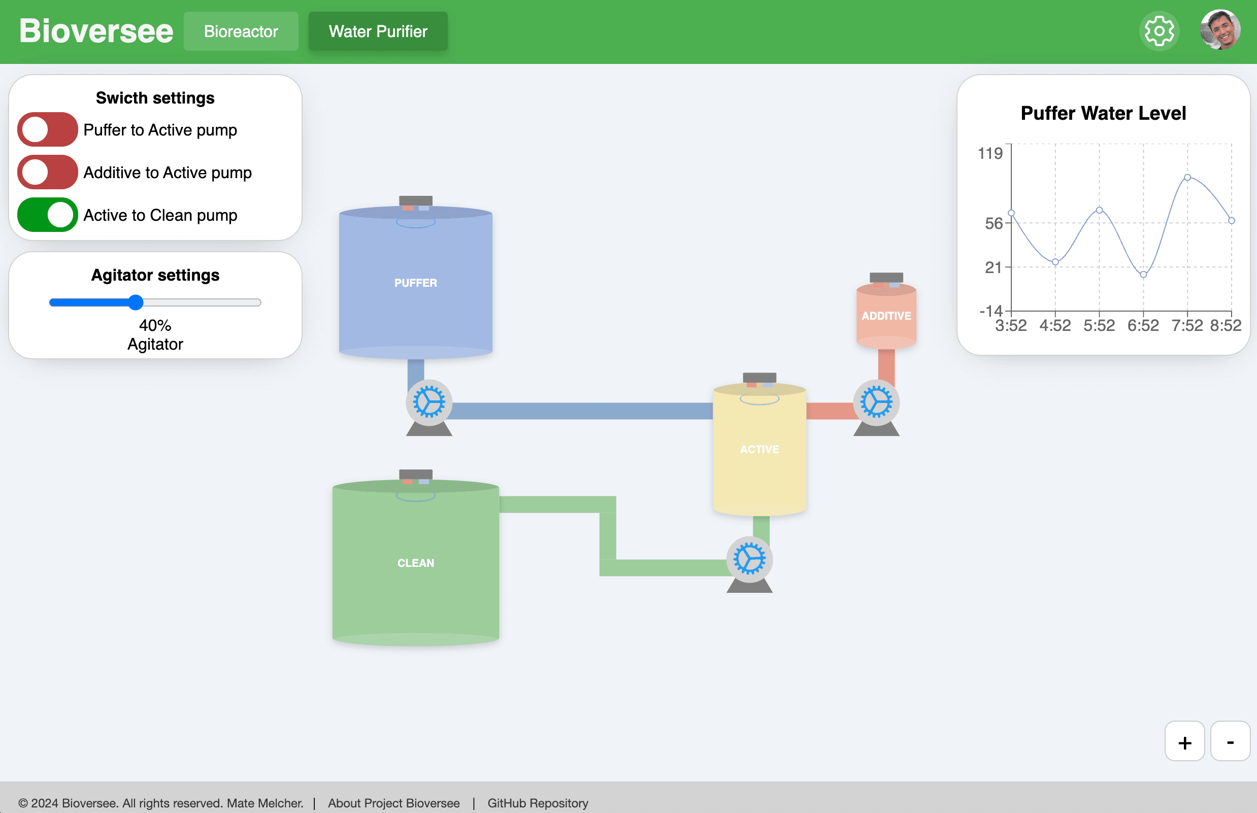Click the green pipe leading to Clean tank
This screenshot has height=813, width=1257.
pyautogui.click(x=608, y=536)
